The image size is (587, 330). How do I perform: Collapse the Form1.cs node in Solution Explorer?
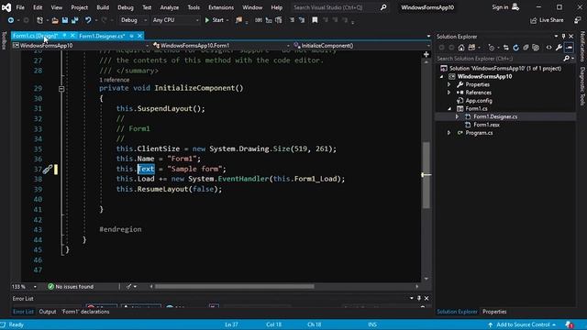[x=449, y=109]
